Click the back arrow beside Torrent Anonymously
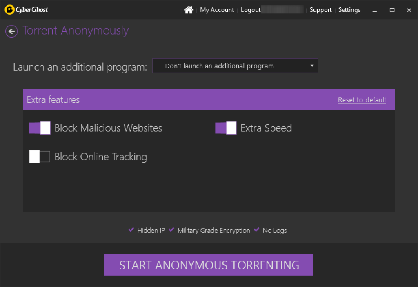Image resolution: width=418 pixels, height=287 pixels. [11, 31]
